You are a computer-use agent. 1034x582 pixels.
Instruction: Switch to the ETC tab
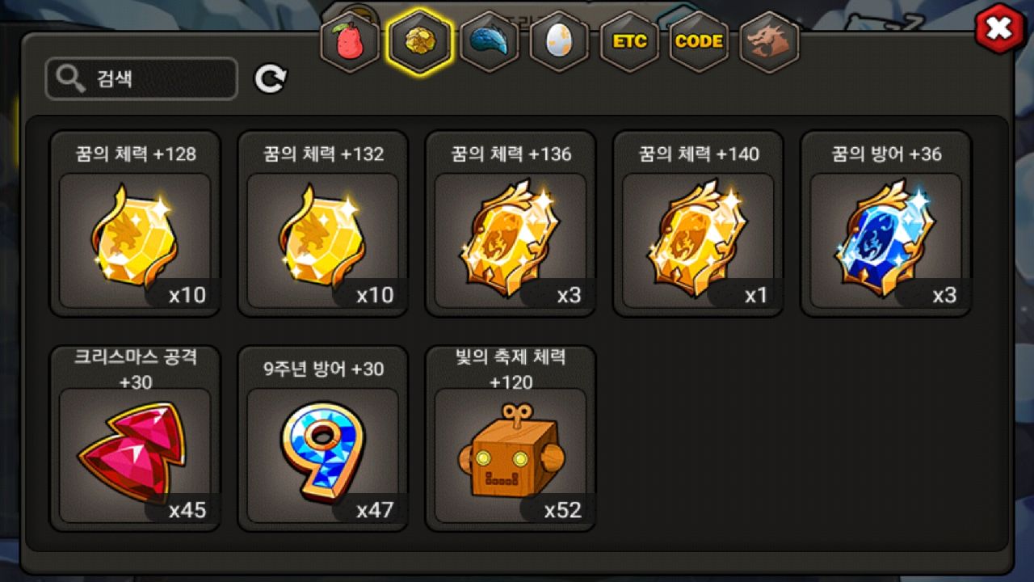click(x=629, y=42)
